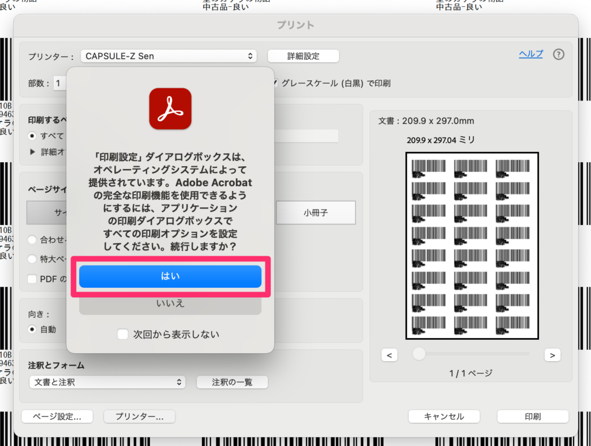The height and width of the screenshot is (446, 591).
Task: Open the 文書と注釈 dropdown
Action: 107,382
